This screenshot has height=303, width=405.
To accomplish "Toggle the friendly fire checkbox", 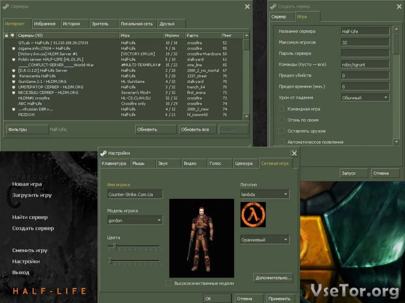I will pyautogui.click(x=281, y=120).
